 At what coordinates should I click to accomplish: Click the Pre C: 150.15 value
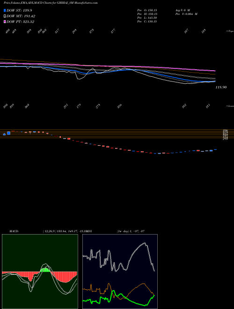147,22
